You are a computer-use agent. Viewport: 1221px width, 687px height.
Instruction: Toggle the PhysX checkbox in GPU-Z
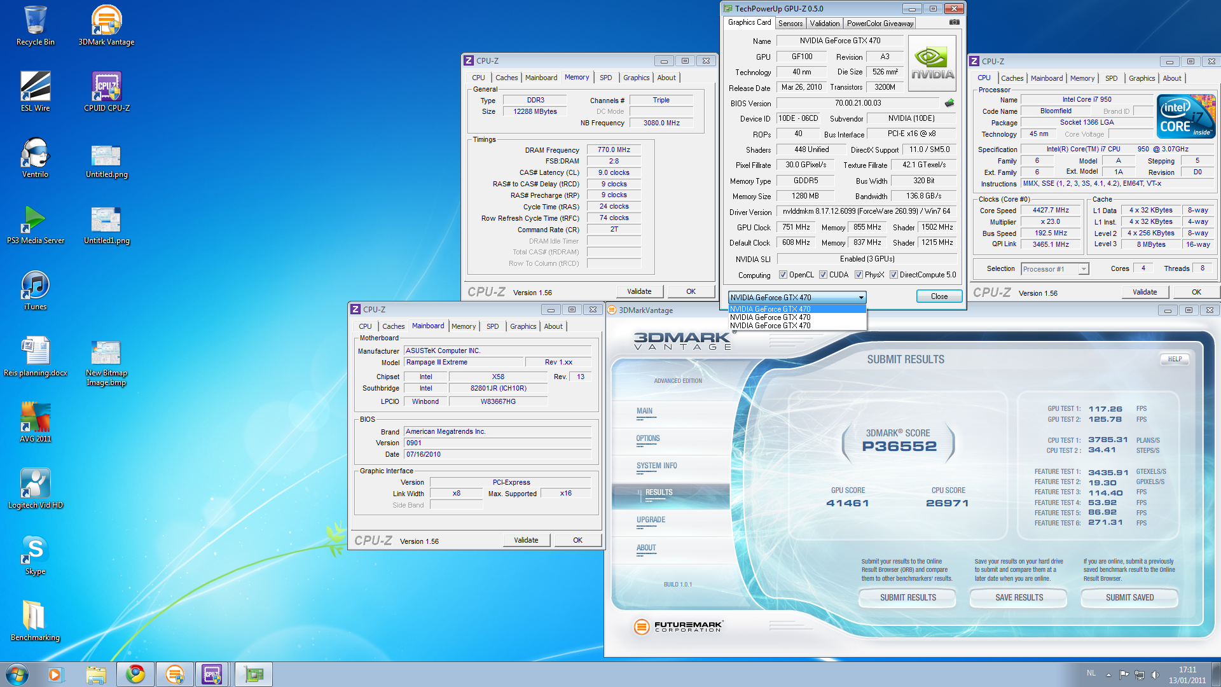tap(859, 275)
